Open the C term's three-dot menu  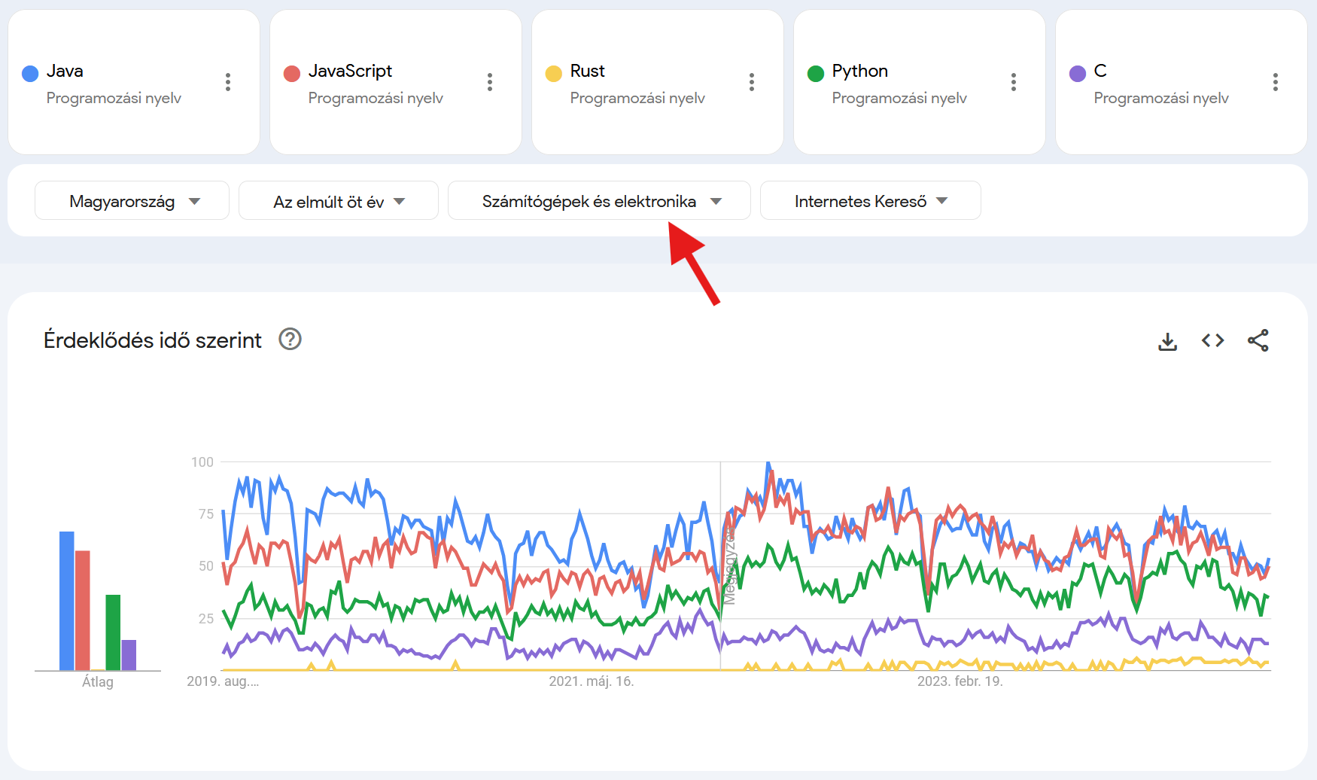(1276, 82)
